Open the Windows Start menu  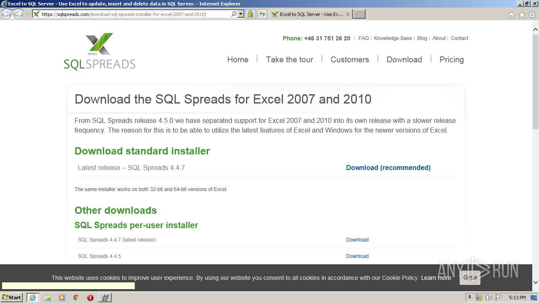point(12,298)
